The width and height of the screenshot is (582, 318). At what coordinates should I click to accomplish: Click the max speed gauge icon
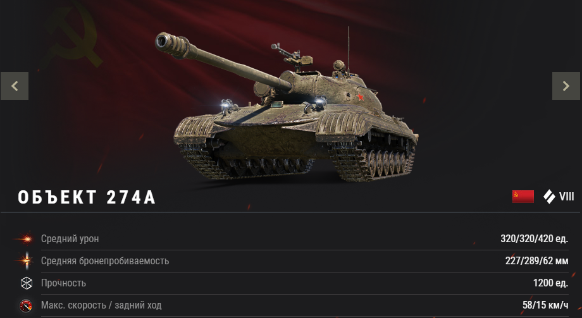tap(26, 305)
